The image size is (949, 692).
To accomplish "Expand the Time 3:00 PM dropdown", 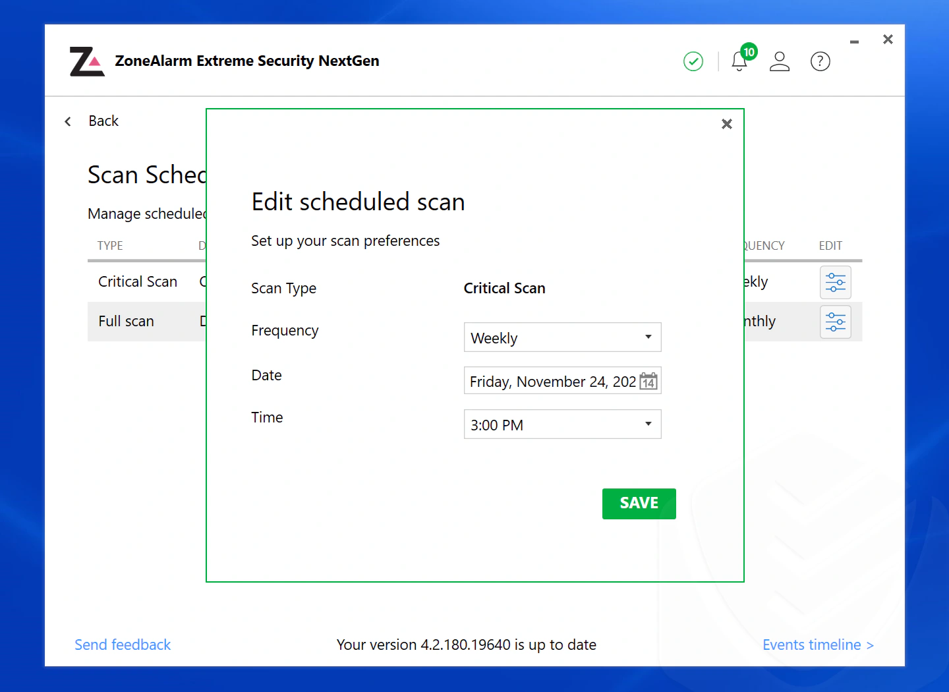I will (x=563, y=424).
